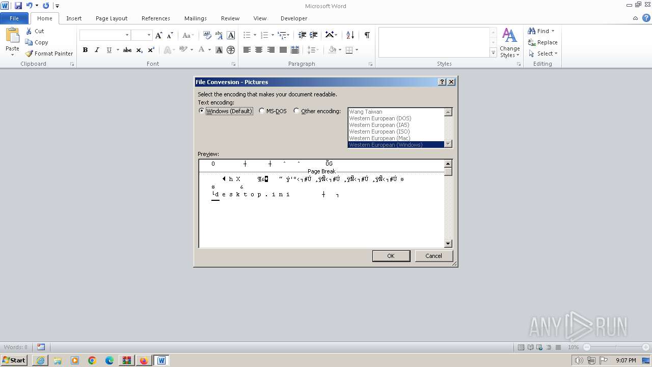
Task: Click the zoom in plus button
Action: 646,347
